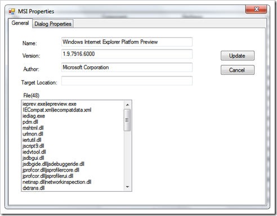The width and height of the screenshot is (277, 216).
Task: Click the file list scroll down arrow
Action: click(x=127, y=187)
